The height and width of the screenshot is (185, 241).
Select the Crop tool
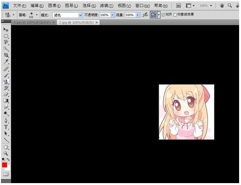[x=6, y=55]
